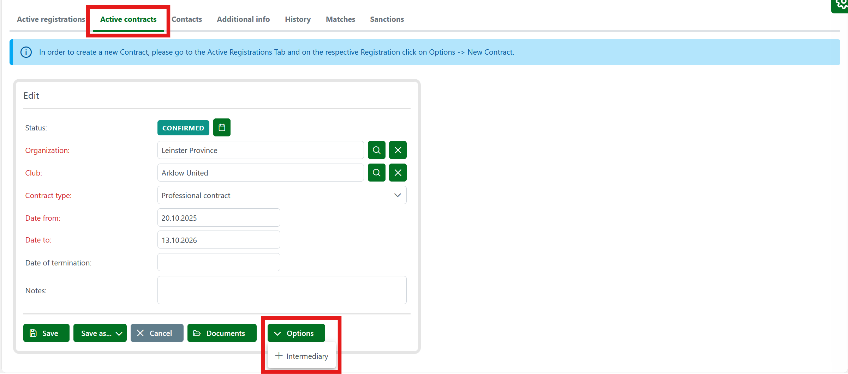Clear the Organization field with X icon
Viewport: 848px width, 374px height.
point(398,150)
